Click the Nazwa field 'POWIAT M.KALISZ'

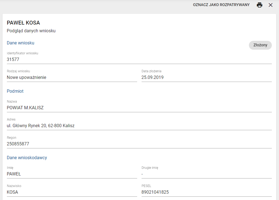(x=139, y=108)
